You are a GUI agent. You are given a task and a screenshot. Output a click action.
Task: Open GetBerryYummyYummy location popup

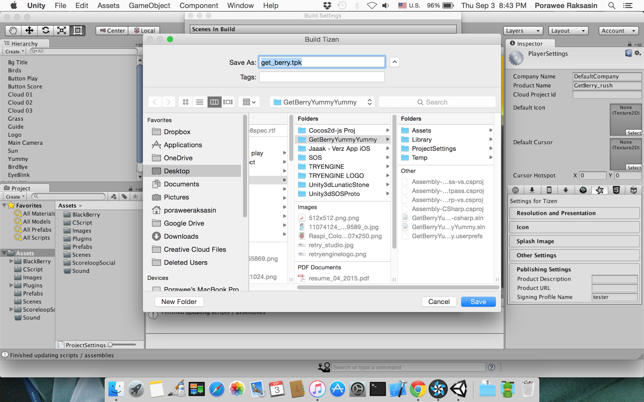point(322,102)
